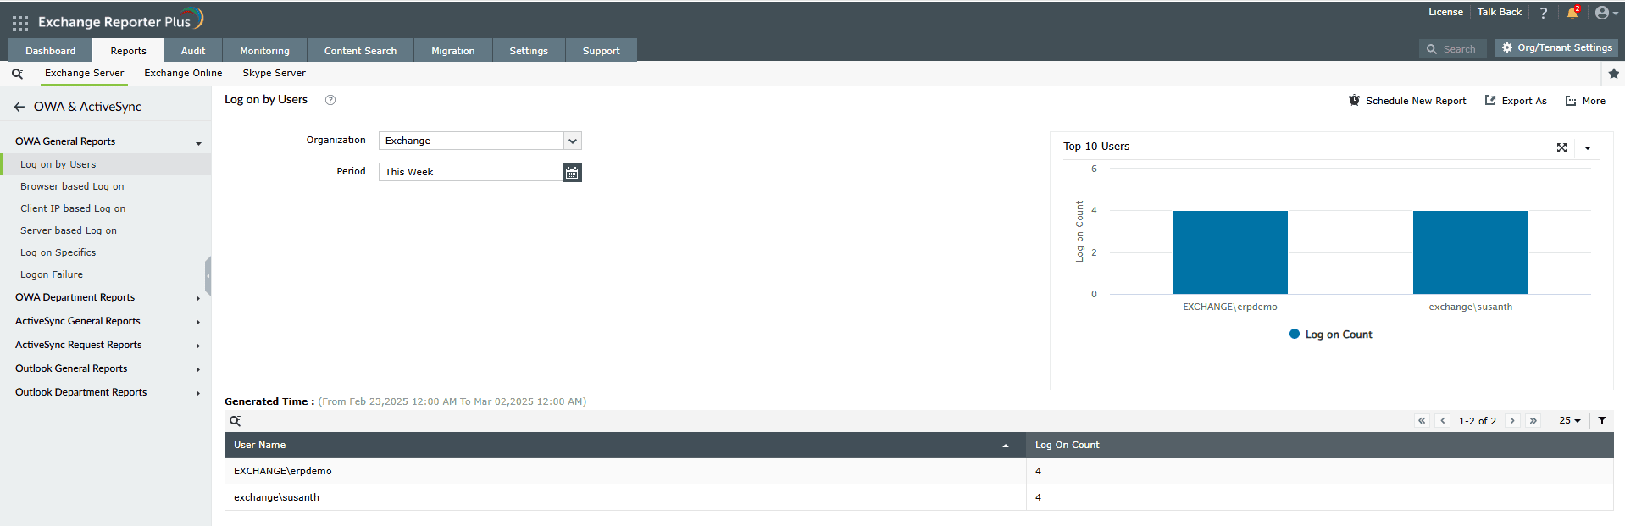Switch to Exchange Online sub-tab
This screenshot has height=526, width=1625.
[183, 73]
